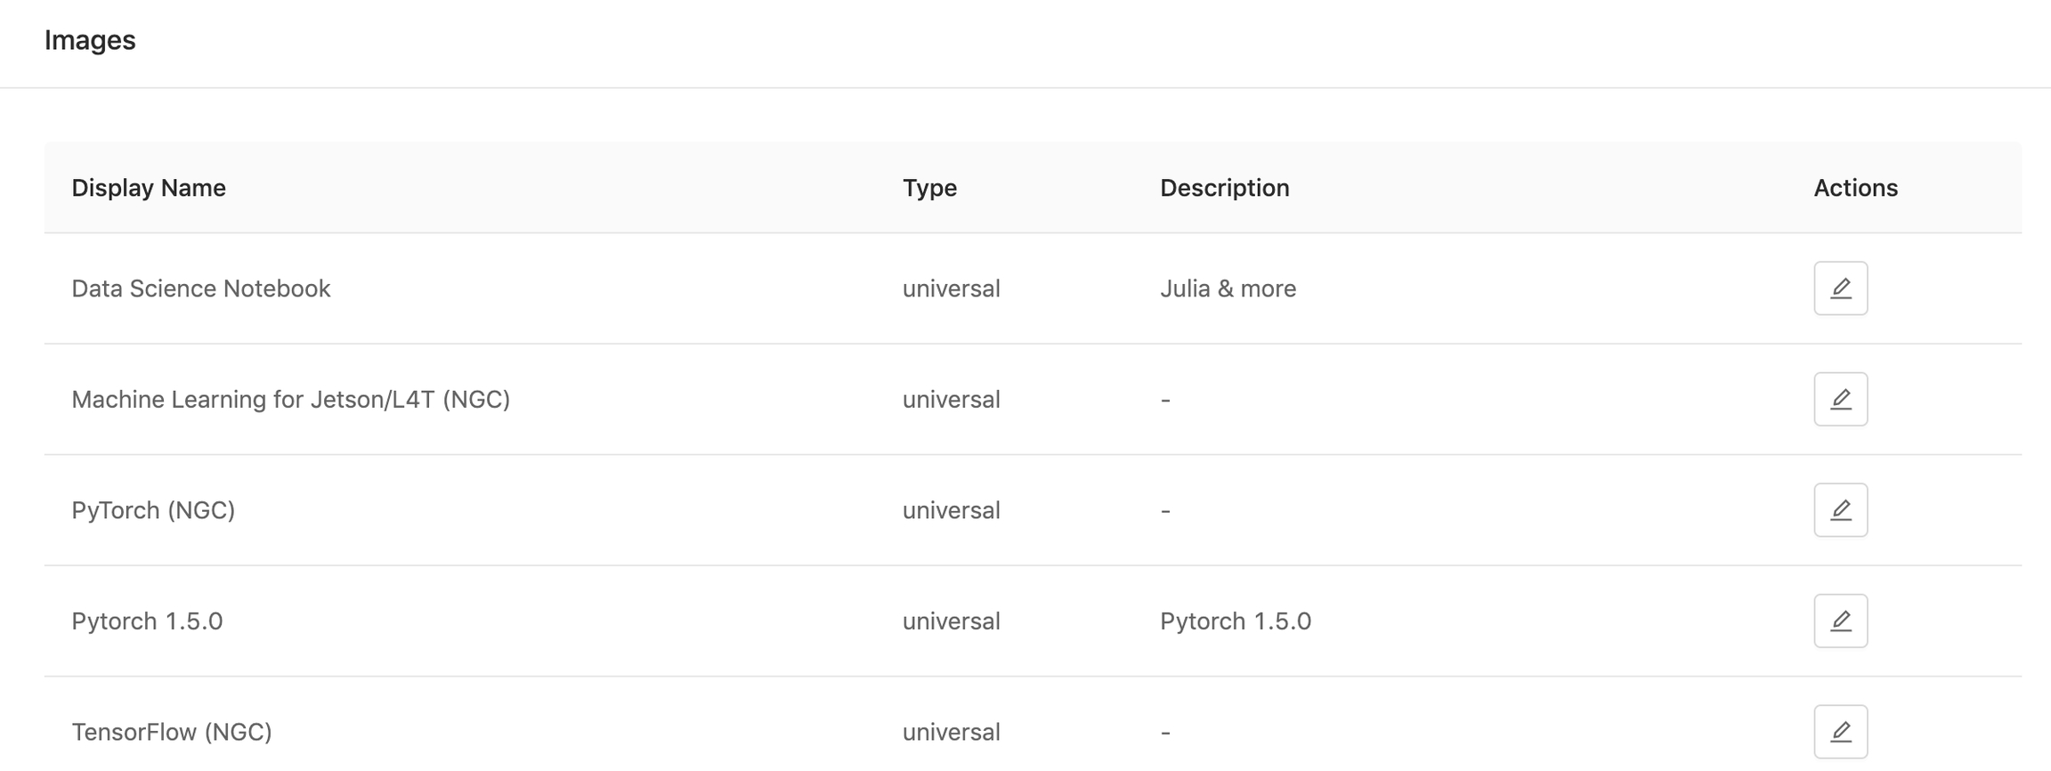This screenshot has width=2051, height=771.
Task: Click the Actions column header
Action: pyautogui.click(x=1855, y=188)
